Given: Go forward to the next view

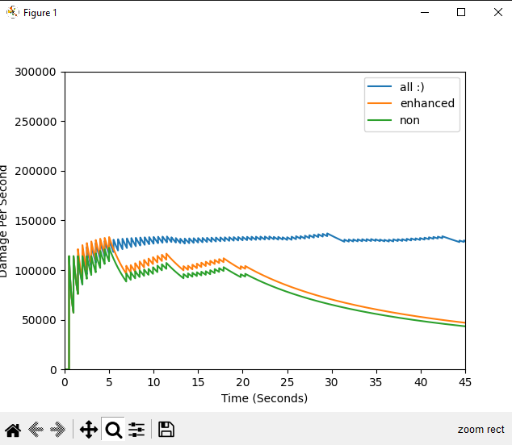Looking at the screenshot, I should click(x=58, y=430).
